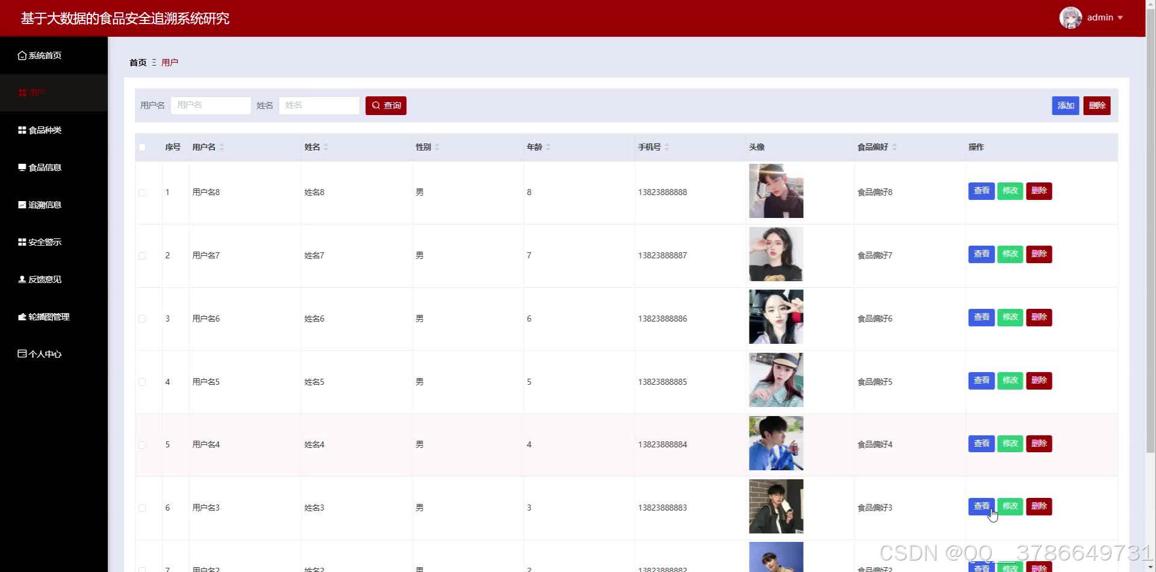
Task: Click 查看 for 用户名6
Action: point(981,317)
